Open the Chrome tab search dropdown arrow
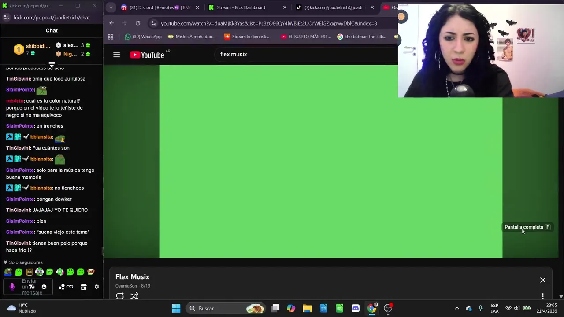This screenshot has height=317, width=564. [111, 7]
